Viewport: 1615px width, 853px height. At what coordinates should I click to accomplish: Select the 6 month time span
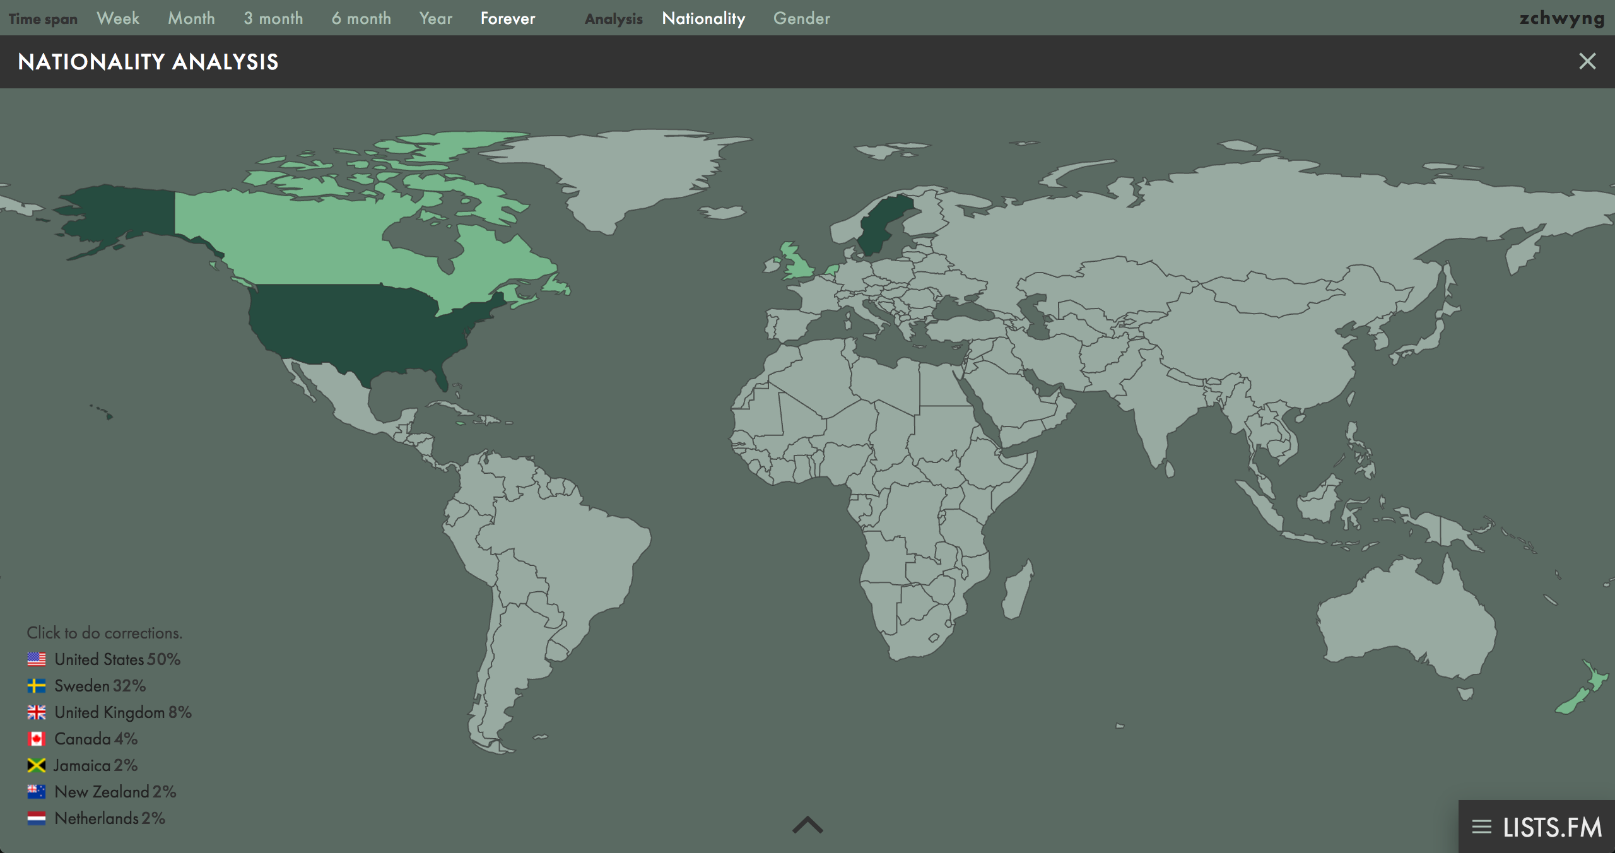pos(361,18)
